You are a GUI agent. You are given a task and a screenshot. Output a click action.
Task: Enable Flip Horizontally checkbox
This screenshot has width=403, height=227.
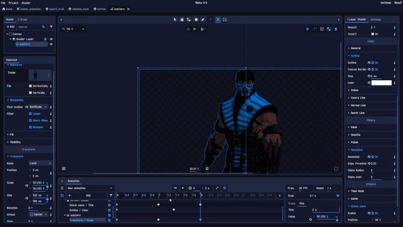point(30,86)
